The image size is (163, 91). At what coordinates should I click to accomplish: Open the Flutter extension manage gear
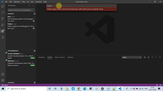pyautogui.click(x=34, y=28)
